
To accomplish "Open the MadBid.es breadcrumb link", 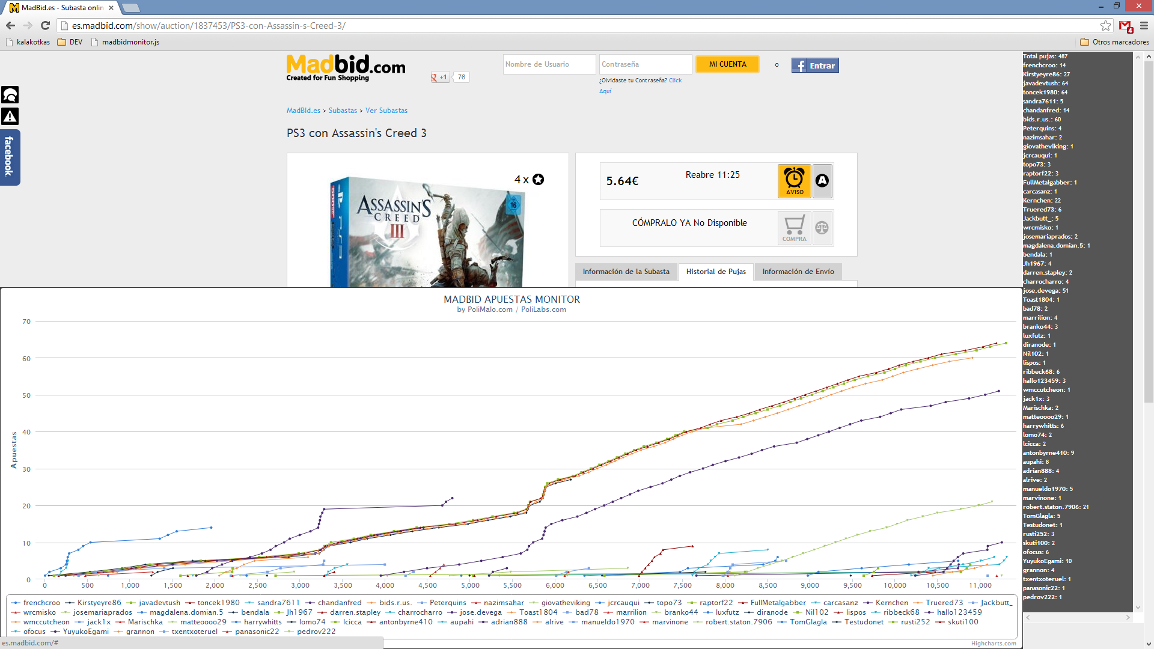I will point(304,111).
